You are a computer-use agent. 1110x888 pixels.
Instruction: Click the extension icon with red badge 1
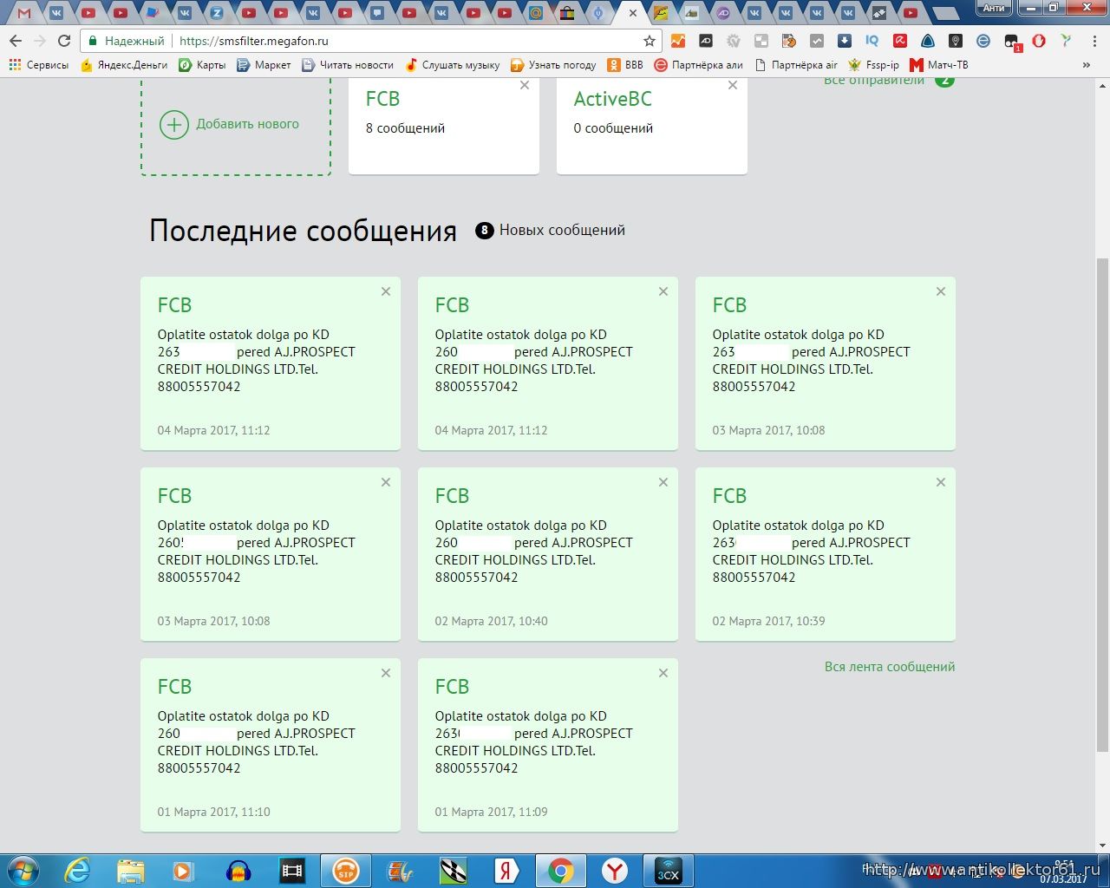click(1012, 42)
